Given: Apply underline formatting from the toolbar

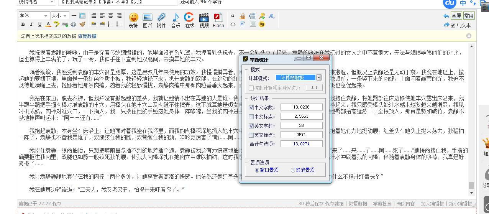Looking at the screenshot, I should (39, 25).
